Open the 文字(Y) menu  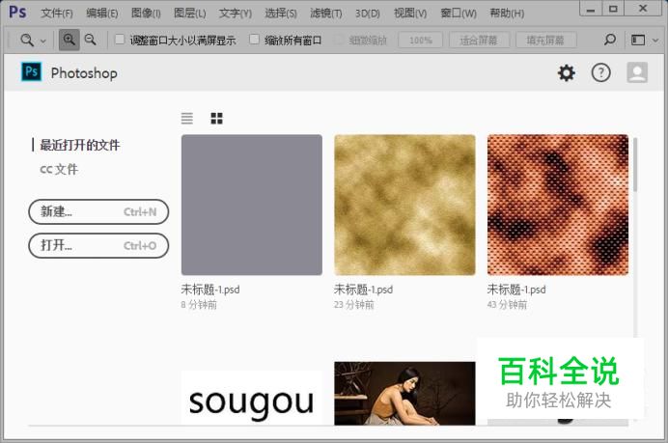coord(236,14)
